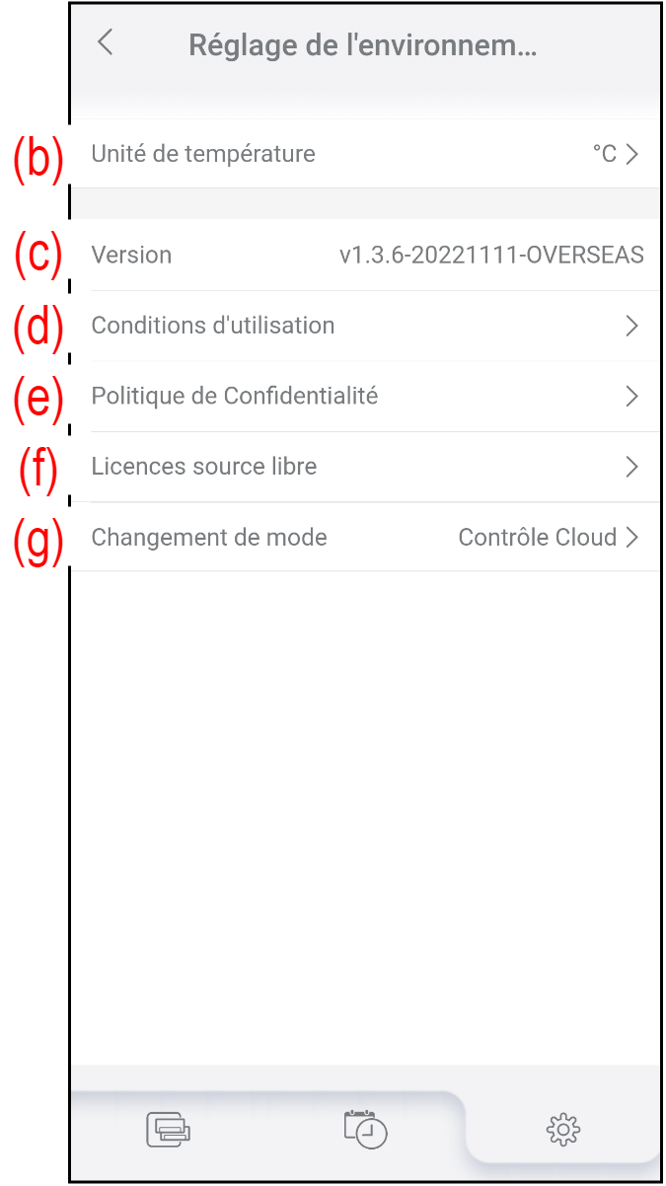Image resolution: width=666 pixels, height=1186 pixels.
Task: Click the version number v1.3.6-20221111-OVERSEAS
Action: (491, 255)
